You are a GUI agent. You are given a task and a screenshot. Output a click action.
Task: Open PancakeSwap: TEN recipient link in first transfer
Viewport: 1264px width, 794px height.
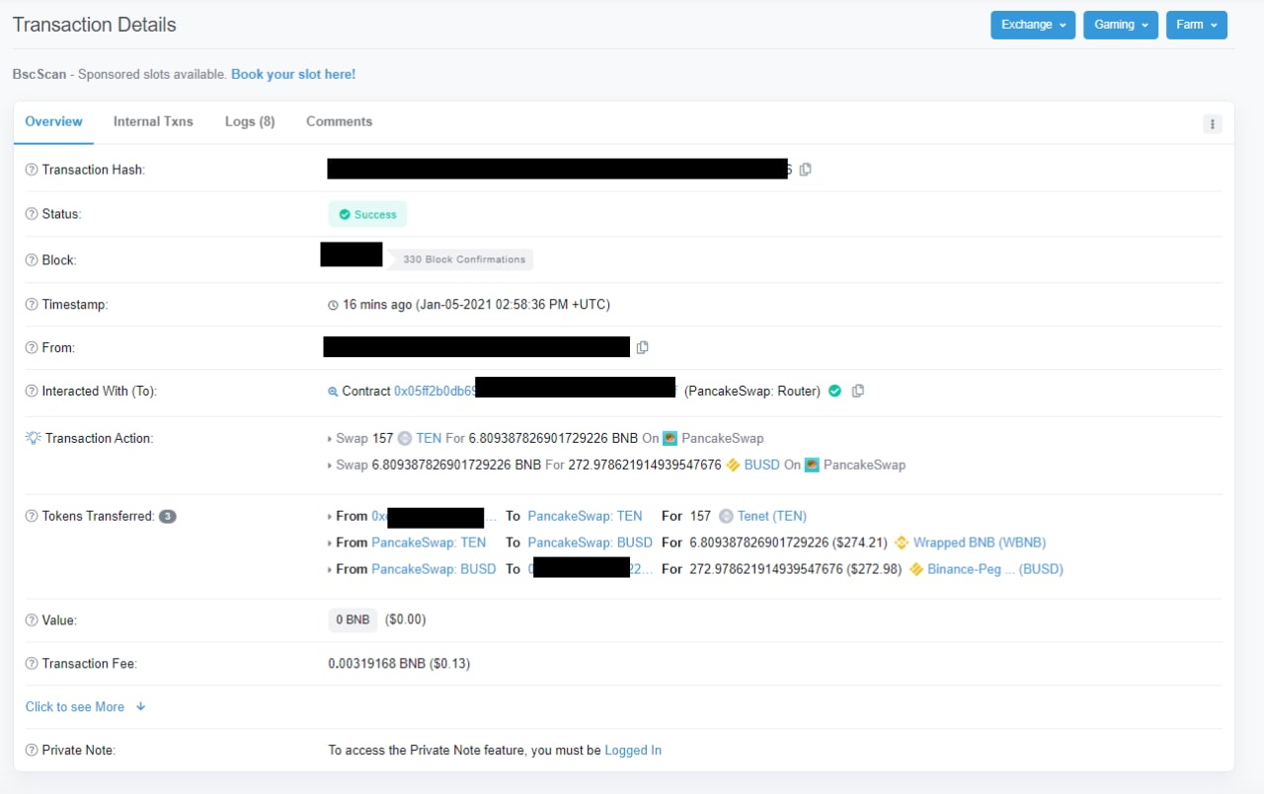coord(586,516)
